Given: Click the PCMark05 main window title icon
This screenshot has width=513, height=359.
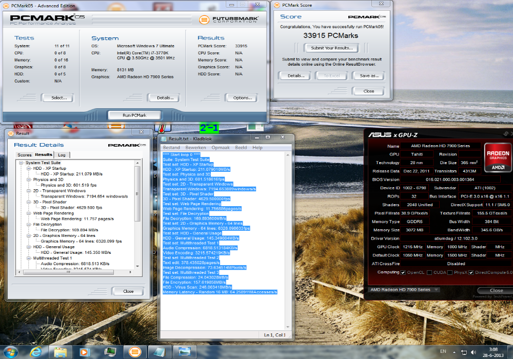Looking at the screenshot, I should pos(7,6).
